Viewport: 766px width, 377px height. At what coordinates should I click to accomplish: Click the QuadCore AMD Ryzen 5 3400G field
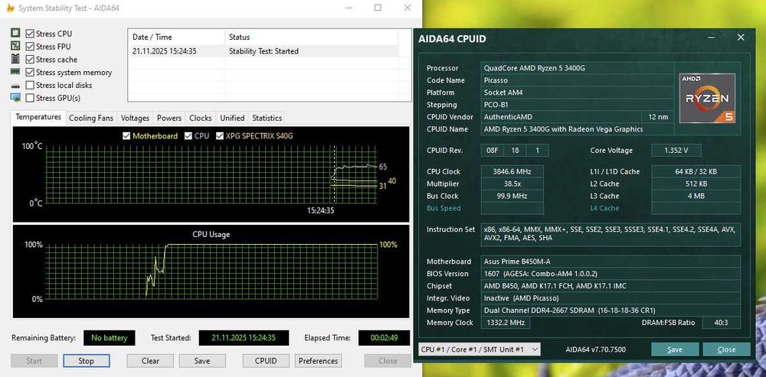pyautogui.click(x=578, y=68)
